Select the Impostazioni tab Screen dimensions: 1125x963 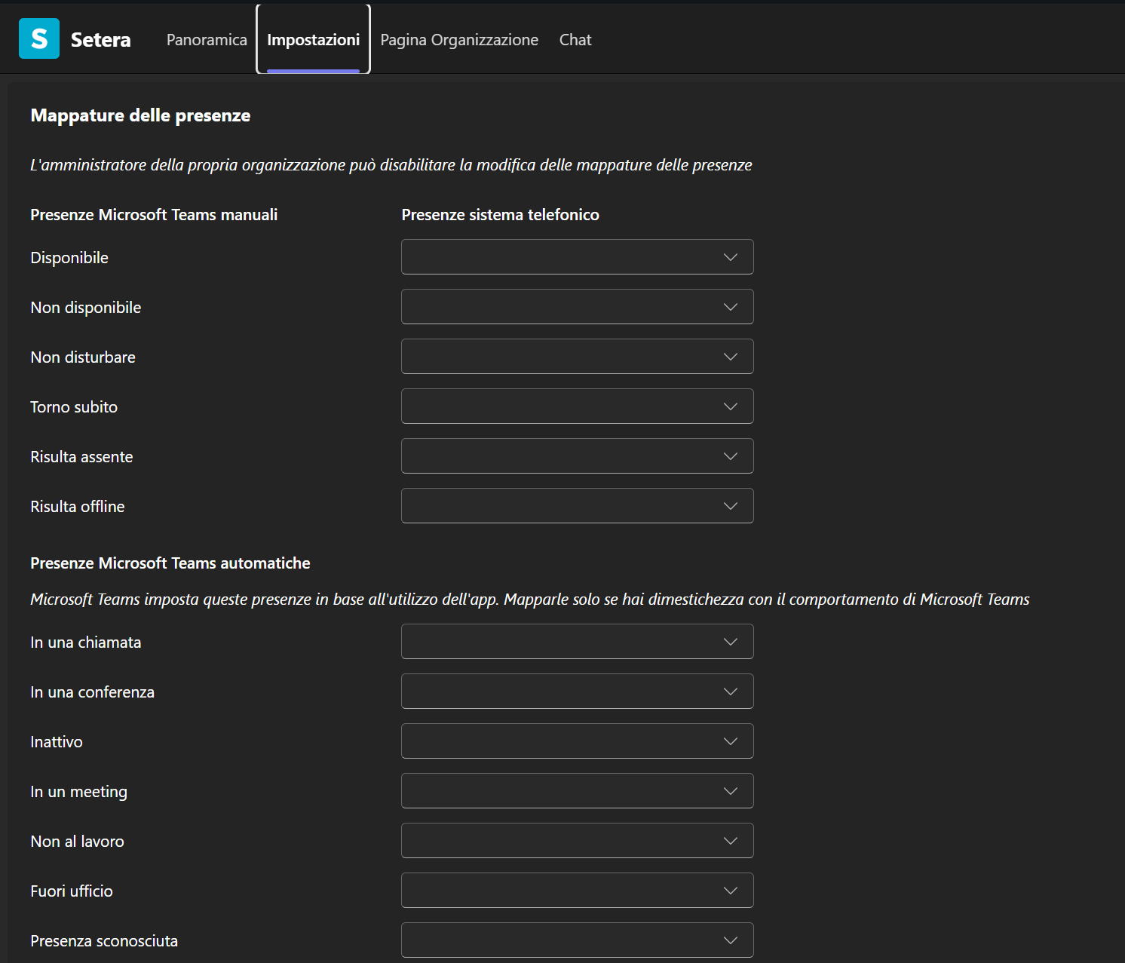coord(313,40)
